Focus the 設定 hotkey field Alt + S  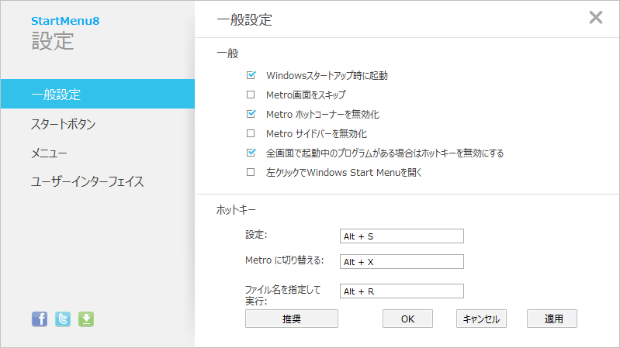click(x=402, y=236)
